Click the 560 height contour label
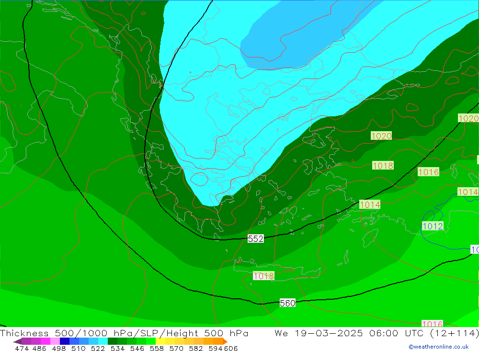Screen dimensions: 479x351 click(287, 303)
